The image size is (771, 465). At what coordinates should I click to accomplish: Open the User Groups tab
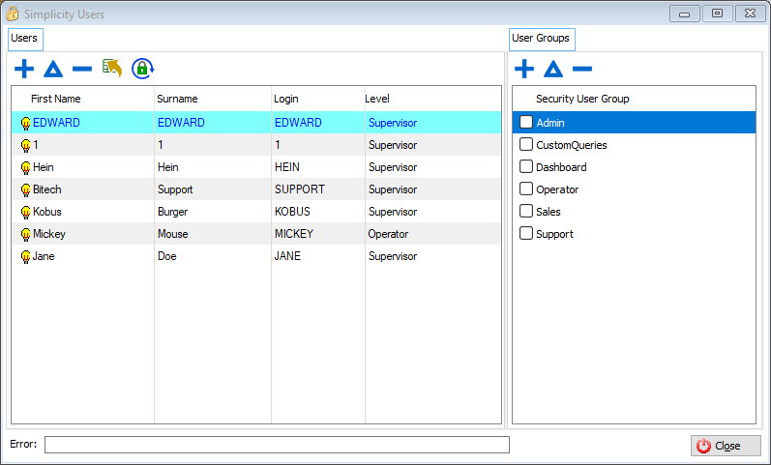pos(541,39)
